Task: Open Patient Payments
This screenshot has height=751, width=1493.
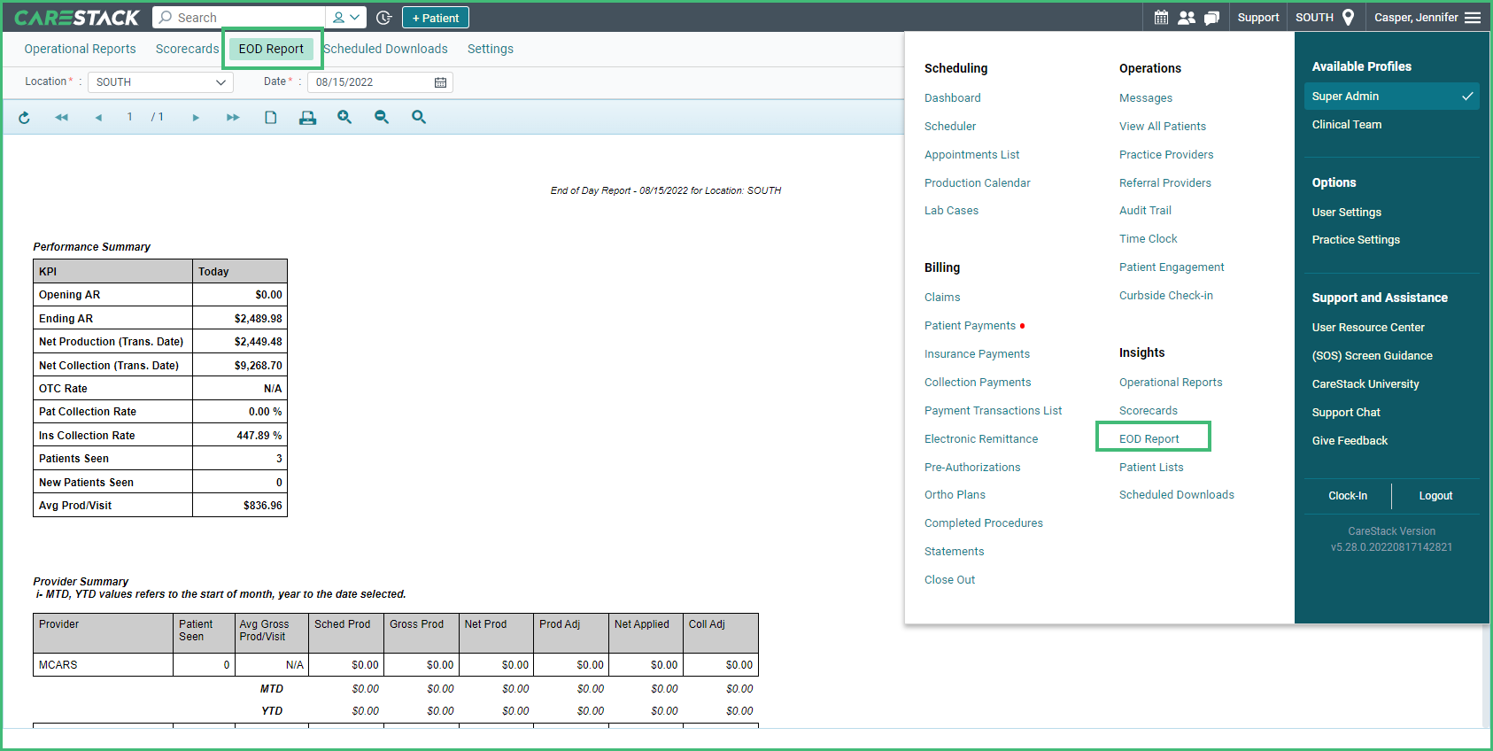Action: (970, 326)
